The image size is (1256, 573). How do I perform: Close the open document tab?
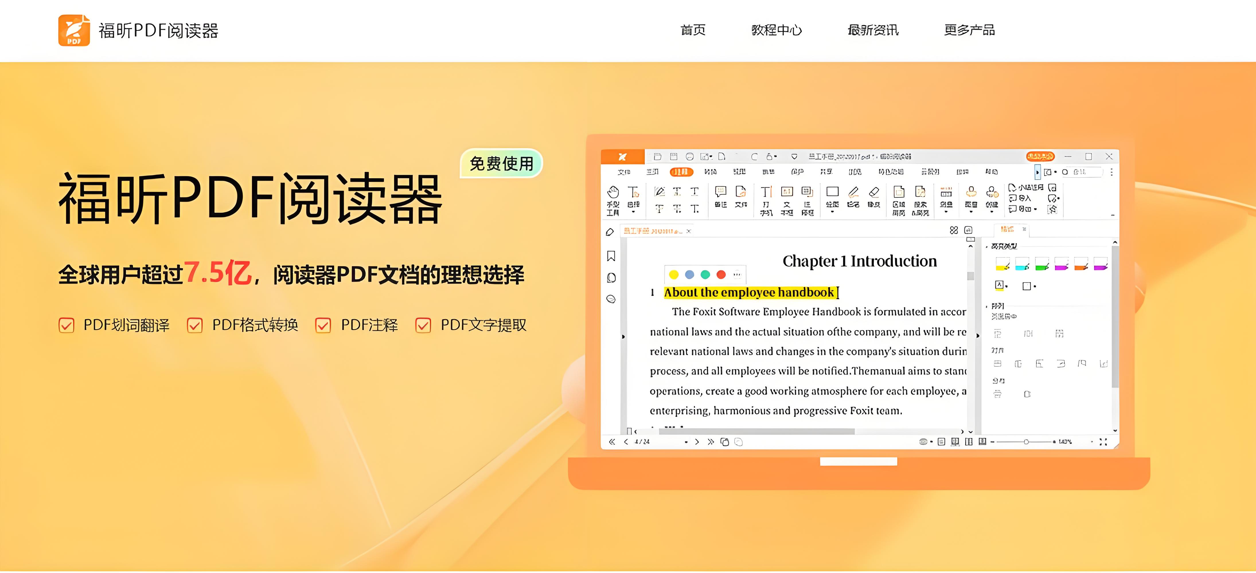click(689, 231)
